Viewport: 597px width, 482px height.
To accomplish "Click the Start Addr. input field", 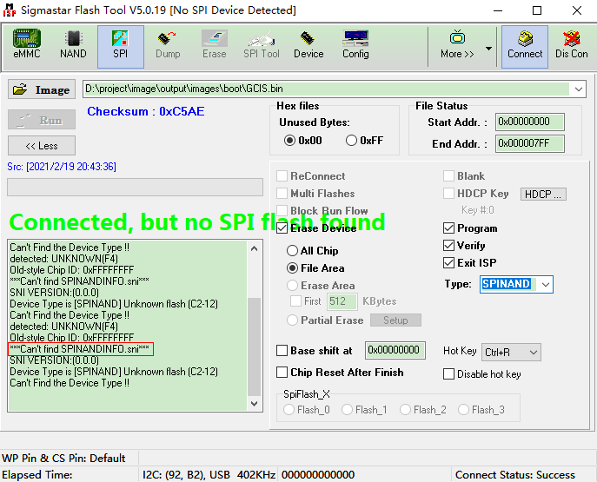I will [x=529, y=122].
